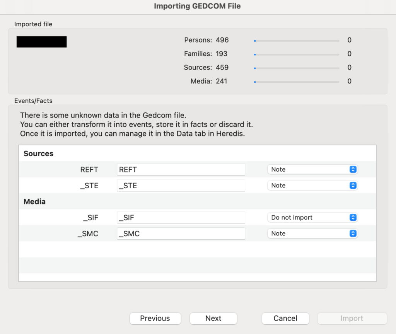The width and height of the screenshot is (396, 334).
Task: Open the _SMC Note dropdown
Action: tap(312, 233)
